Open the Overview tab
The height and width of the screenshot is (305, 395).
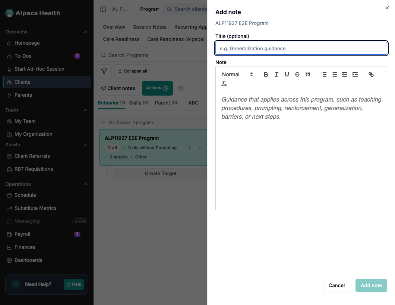point(114,27)
